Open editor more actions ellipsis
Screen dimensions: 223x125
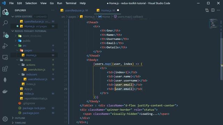(218, 10)
